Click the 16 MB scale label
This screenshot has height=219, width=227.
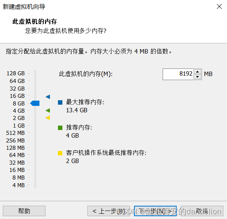pos(17,170)
